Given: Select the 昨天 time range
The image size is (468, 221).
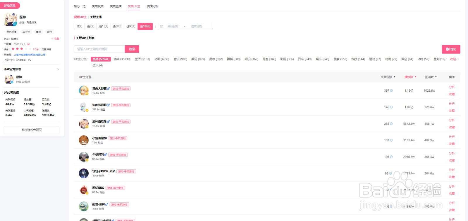Looking at the screenshot, I should (x=79, y=27).
